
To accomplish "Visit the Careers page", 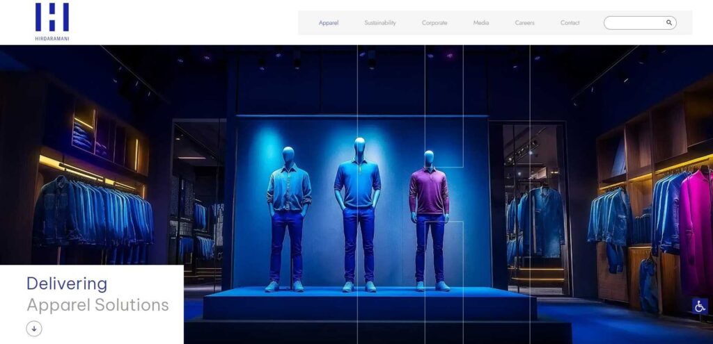I will pos(525,23).
